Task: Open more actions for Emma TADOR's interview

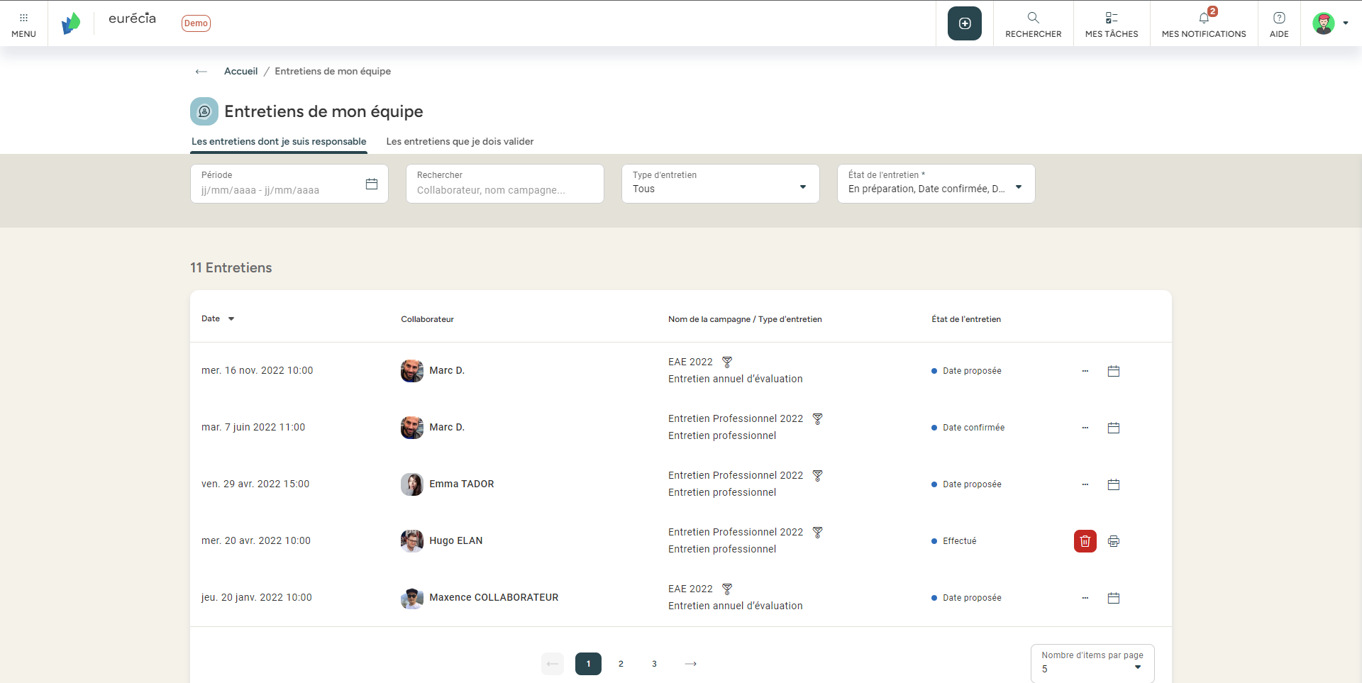Action: 1085,484
